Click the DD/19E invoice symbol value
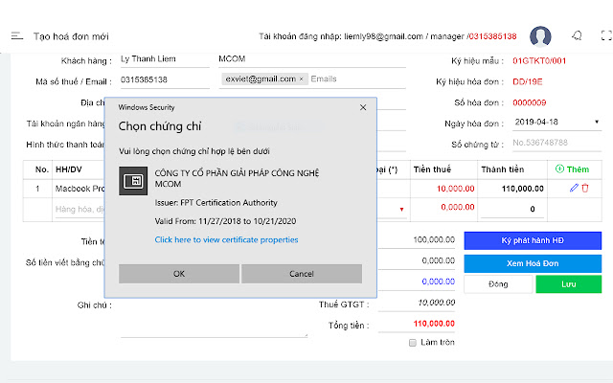613x383 pixels. (x=528, y=82)
